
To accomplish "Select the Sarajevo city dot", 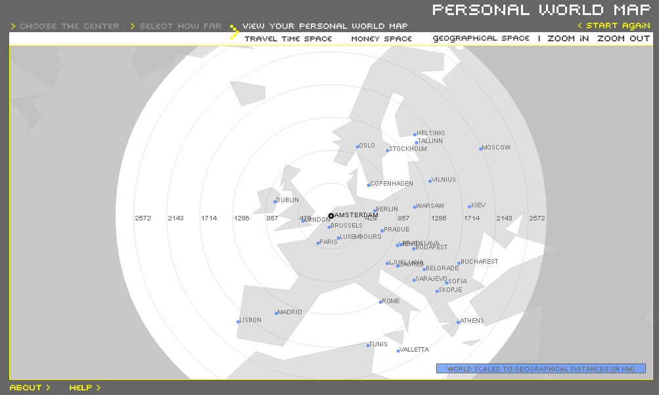I will (414, 280).
